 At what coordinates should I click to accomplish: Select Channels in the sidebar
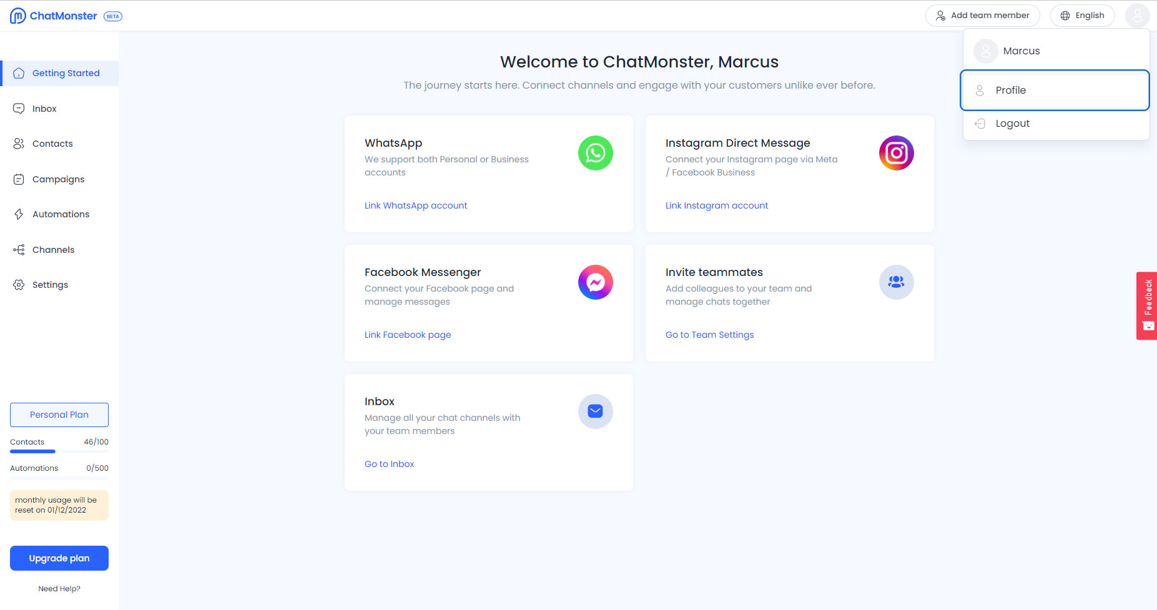(60, 250)
